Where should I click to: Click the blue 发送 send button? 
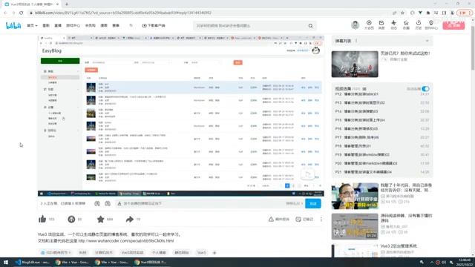pos(313,203)
